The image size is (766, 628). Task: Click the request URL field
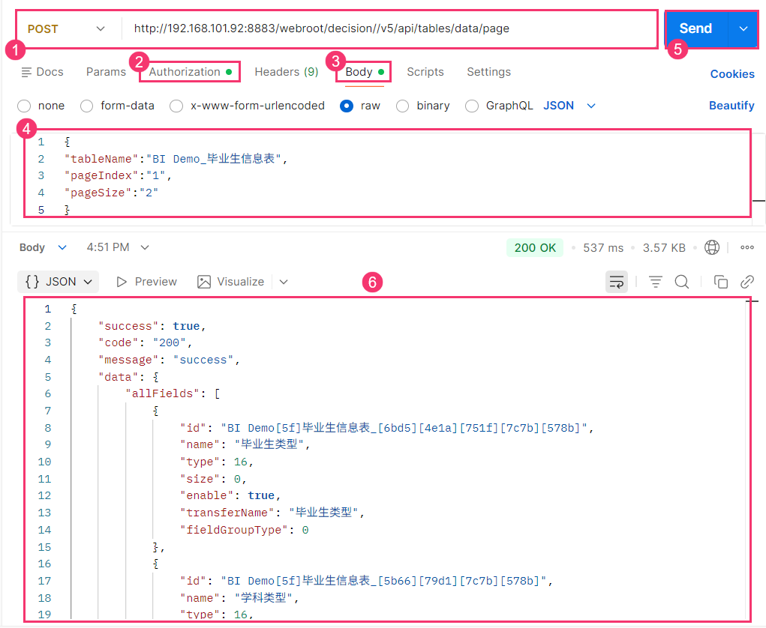tap(389, 28)
